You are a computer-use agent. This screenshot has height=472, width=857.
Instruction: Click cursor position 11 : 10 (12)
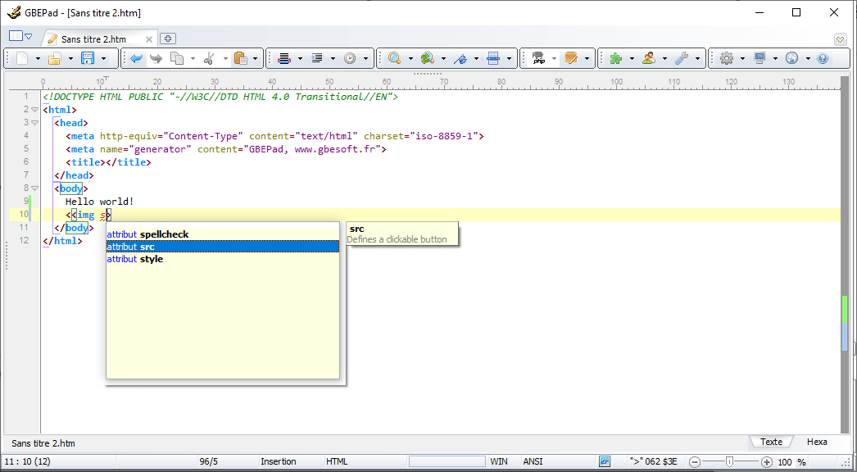pyautogui.click(x=27, y=461)
